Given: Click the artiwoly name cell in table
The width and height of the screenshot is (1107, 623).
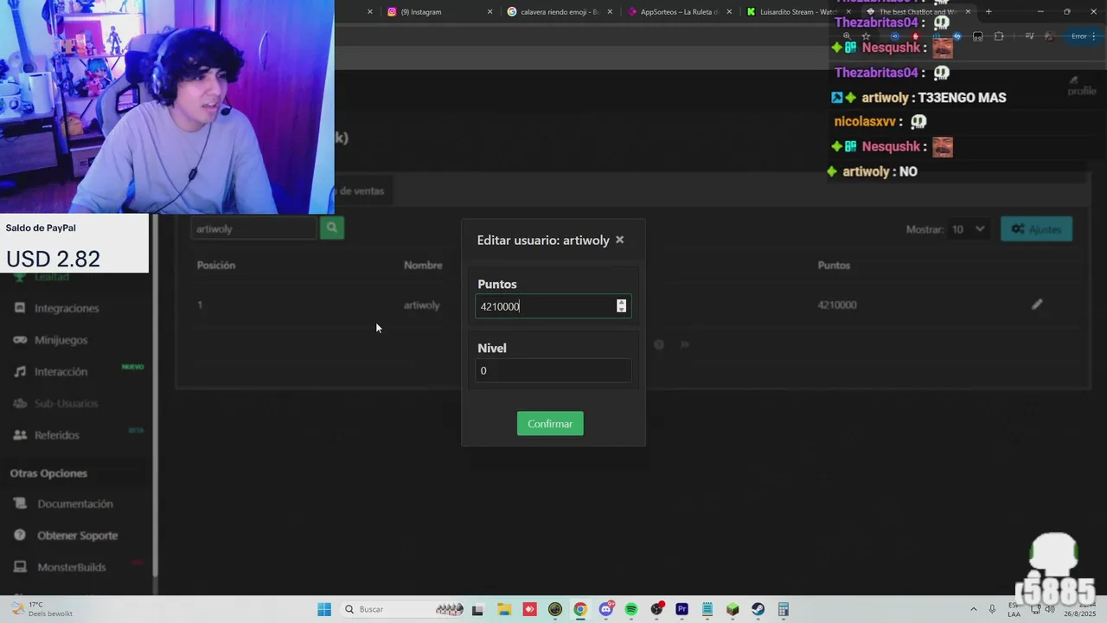Looking at the screenshot, I should 422,305.
